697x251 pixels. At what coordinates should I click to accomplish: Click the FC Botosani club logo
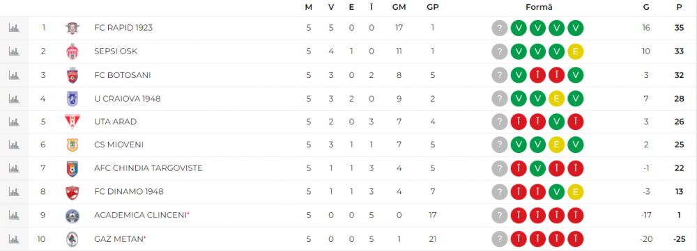point(72,75)
